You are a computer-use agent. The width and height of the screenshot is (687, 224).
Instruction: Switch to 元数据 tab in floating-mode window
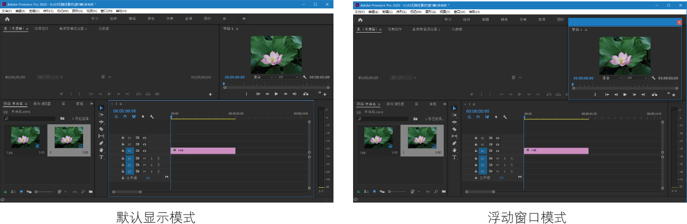[456, 29]
